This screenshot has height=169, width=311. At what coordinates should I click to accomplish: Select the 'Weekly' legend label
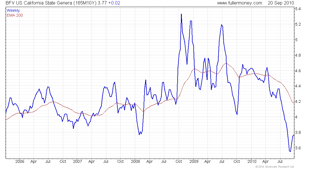(x=13, y=10)
